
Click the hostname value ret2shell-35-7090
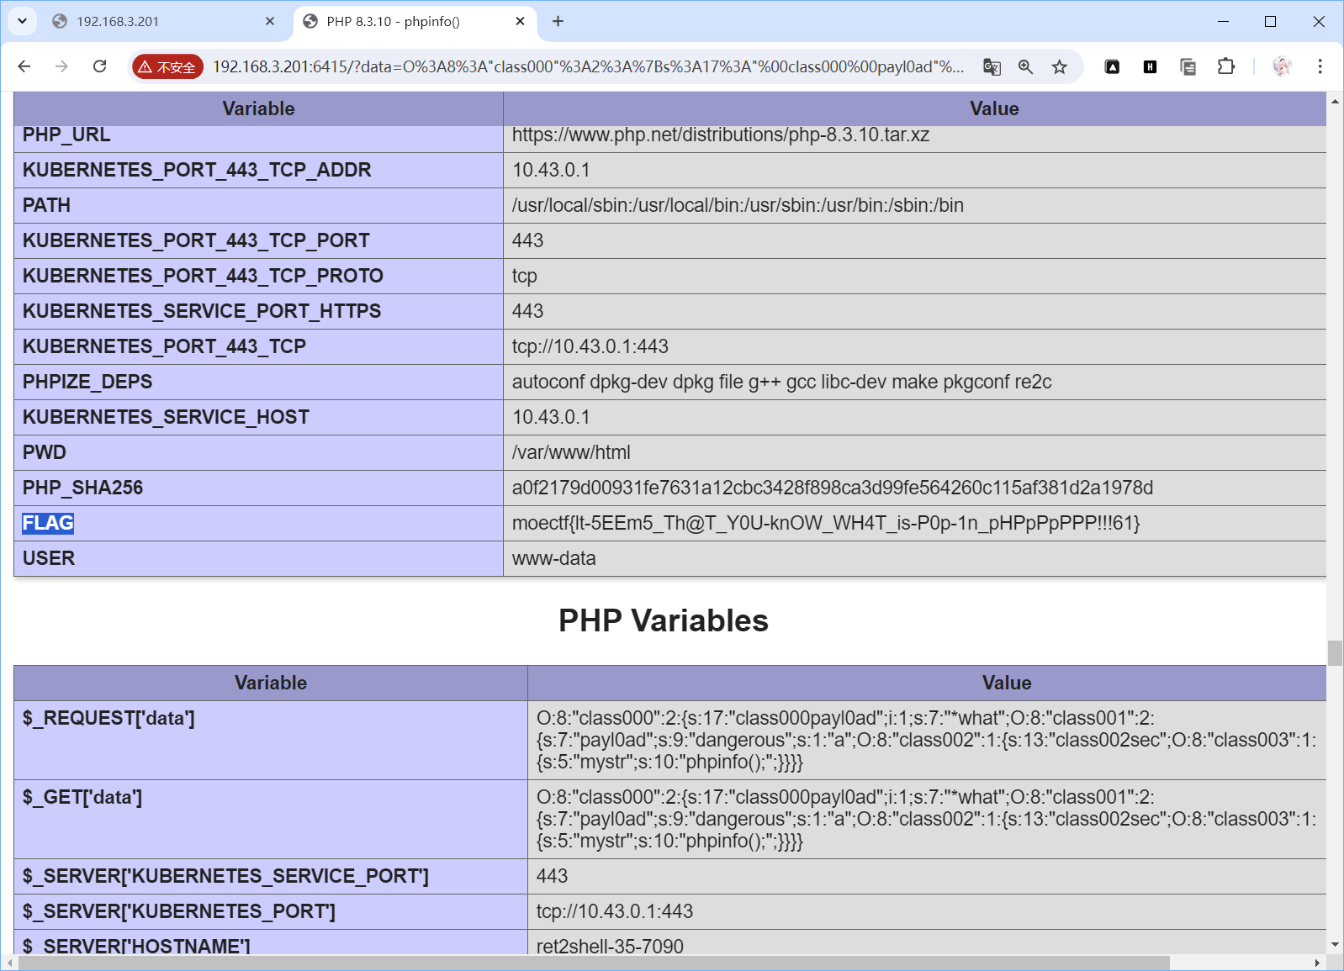tap(610, 946)
